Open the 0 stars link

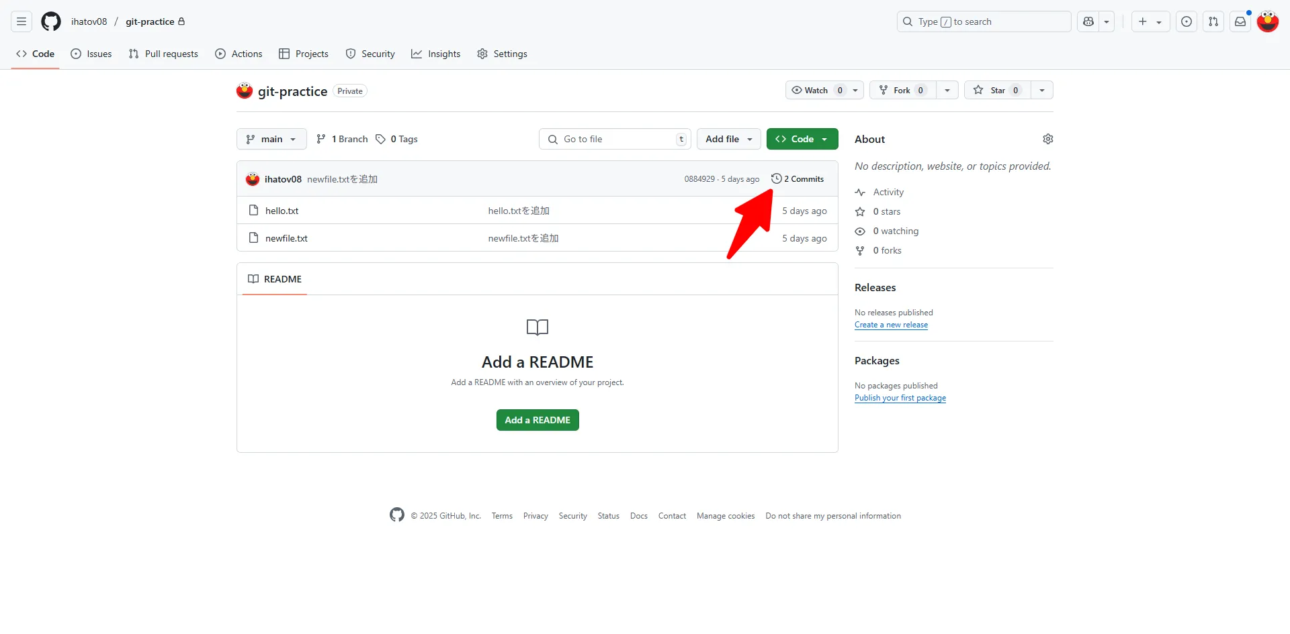(x=887, y=211)
